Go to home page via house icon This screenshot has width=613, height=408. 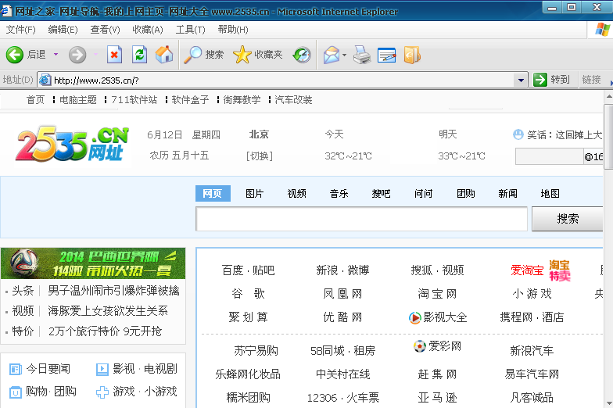pos(164,55)
